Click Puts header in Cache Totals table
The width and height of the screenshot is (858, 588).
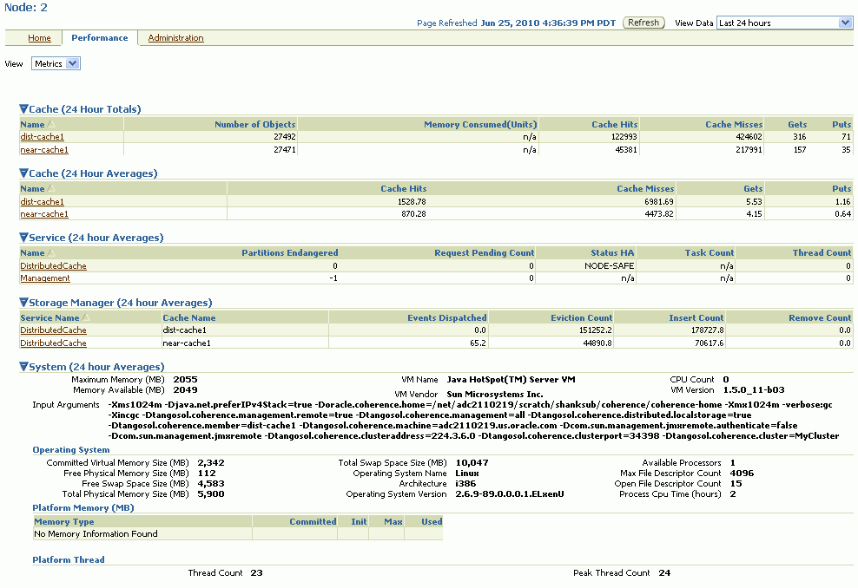point(841,124)
